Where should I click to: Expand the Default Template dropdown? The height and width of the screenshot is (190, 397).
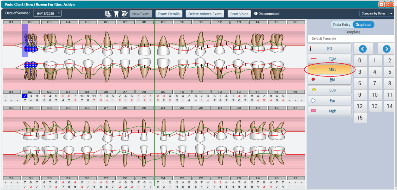pyautogui.click(x=351, y=39)
